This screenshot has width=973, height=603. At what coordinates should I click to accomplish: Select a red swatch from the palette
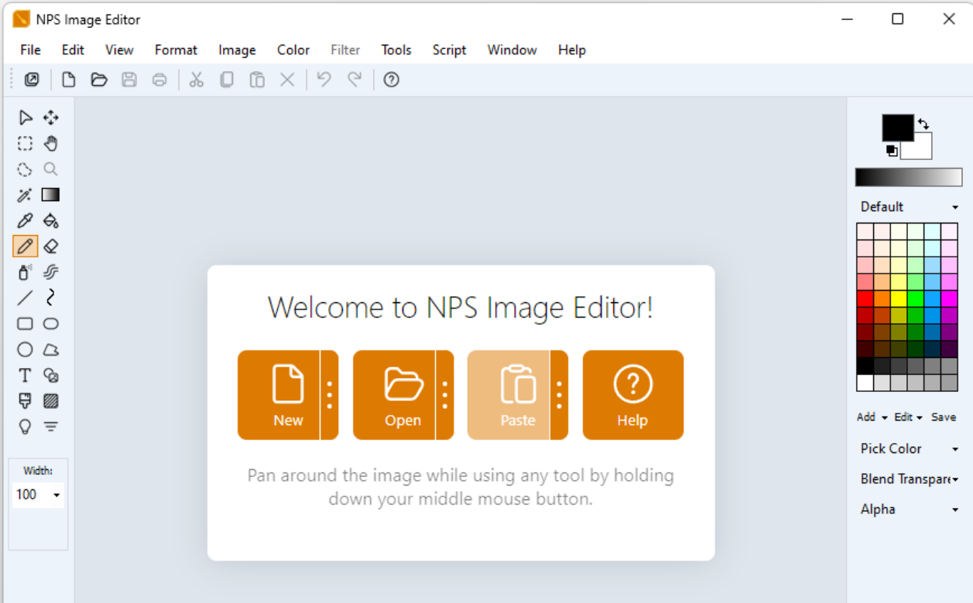[x=866, y=297]
